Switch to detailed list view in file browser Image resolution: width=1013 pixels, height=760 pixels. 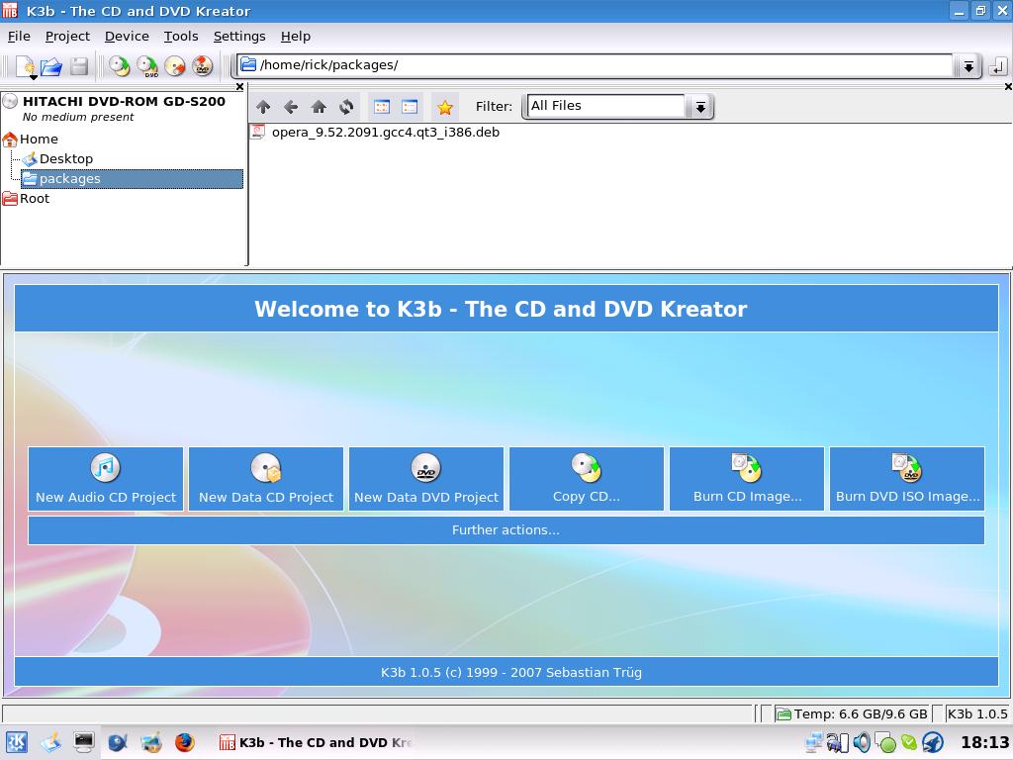click(410, 107)
